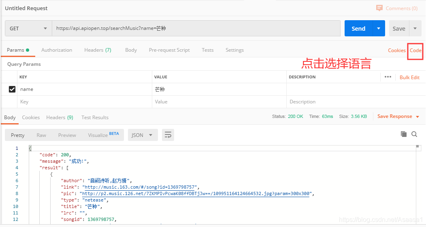Open the Tests tab

(x=208, y=50)
